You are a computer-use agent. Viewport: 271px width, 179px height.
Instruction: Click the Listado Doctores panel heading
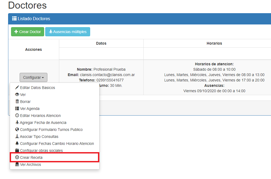click(31, 19)
